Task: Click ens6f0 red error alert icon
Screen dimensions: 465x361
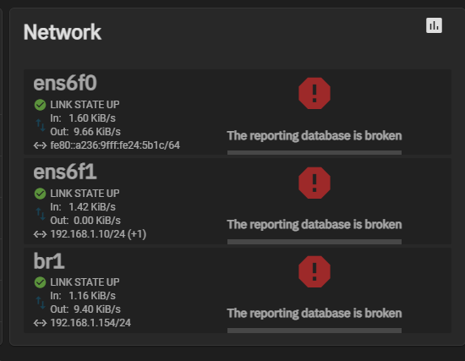Action: click(x=315, y=94)
